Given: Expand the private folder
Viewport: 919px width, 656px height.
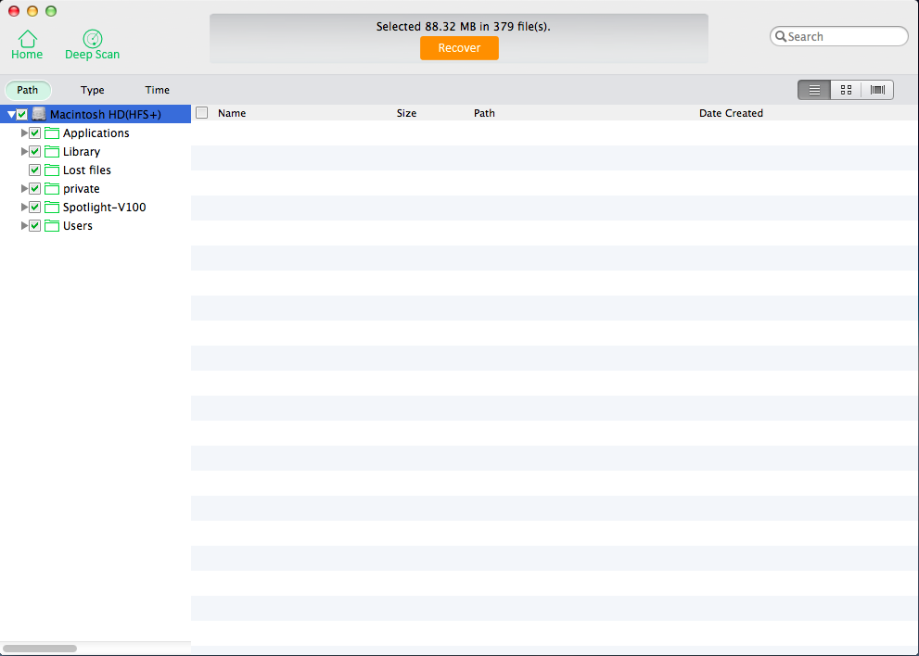Looking at the screenshot, I should click(x=24, y=189).
